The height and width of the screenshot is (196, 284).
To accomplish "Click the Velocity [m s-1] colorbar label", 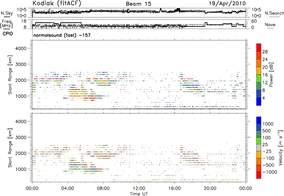I will tap(280, 148).
